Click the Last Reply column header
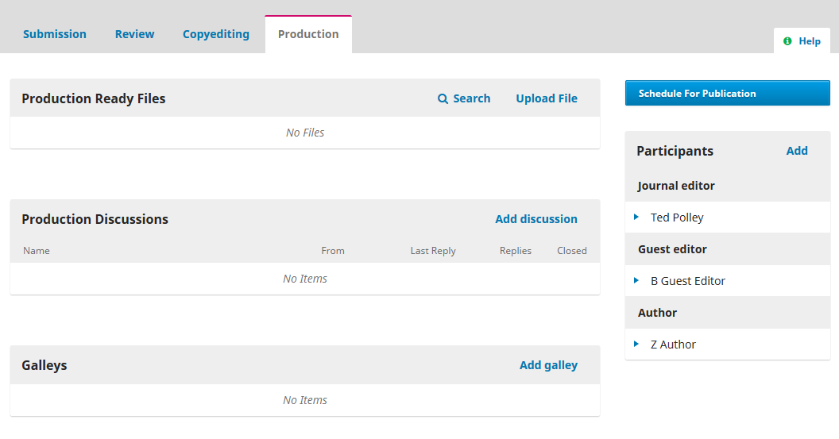The image size is (839, 439). click(433, 251)
